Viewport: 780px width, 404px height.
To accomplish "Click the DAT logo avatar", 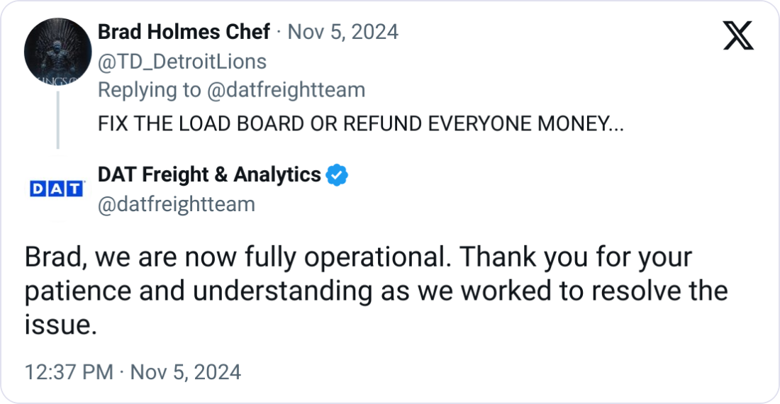I will coord(57,189).
